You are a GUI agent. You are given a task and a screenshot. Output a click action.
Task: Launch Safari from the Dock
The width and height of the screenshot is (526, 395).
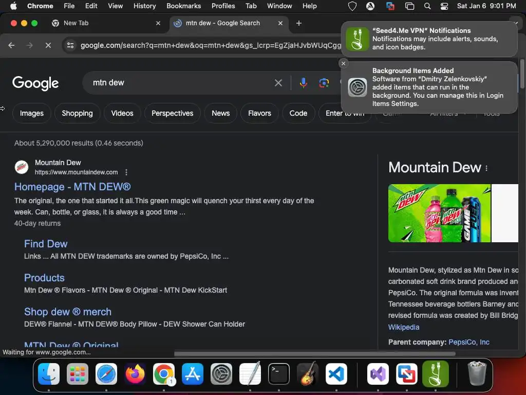106,374
